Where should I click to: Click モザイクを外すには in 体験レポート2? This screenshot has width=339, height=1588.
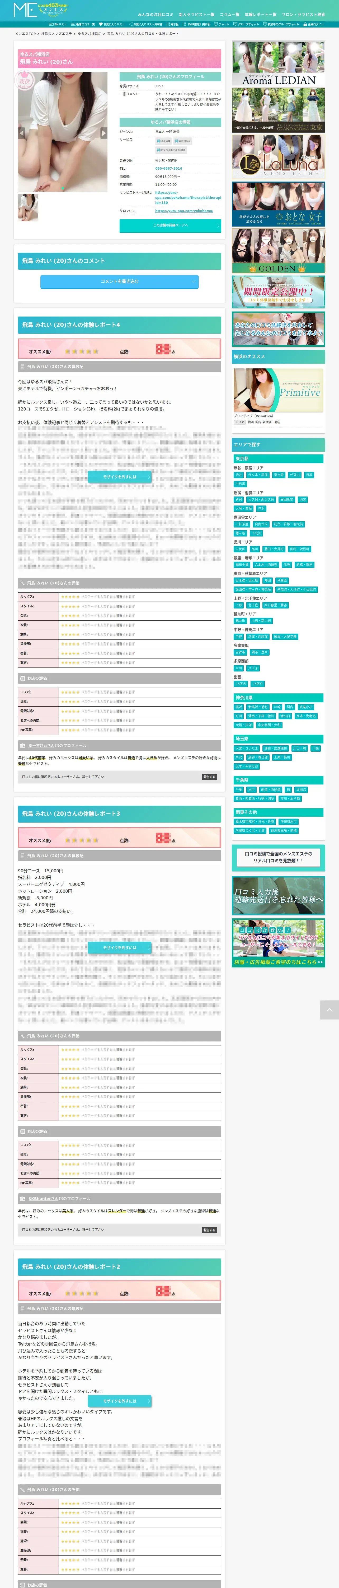pyautogui.click(x=119, y=1401)
